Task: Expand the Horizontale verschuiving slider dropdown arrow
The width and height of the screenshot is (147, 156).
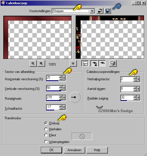Action: point(64,78)
